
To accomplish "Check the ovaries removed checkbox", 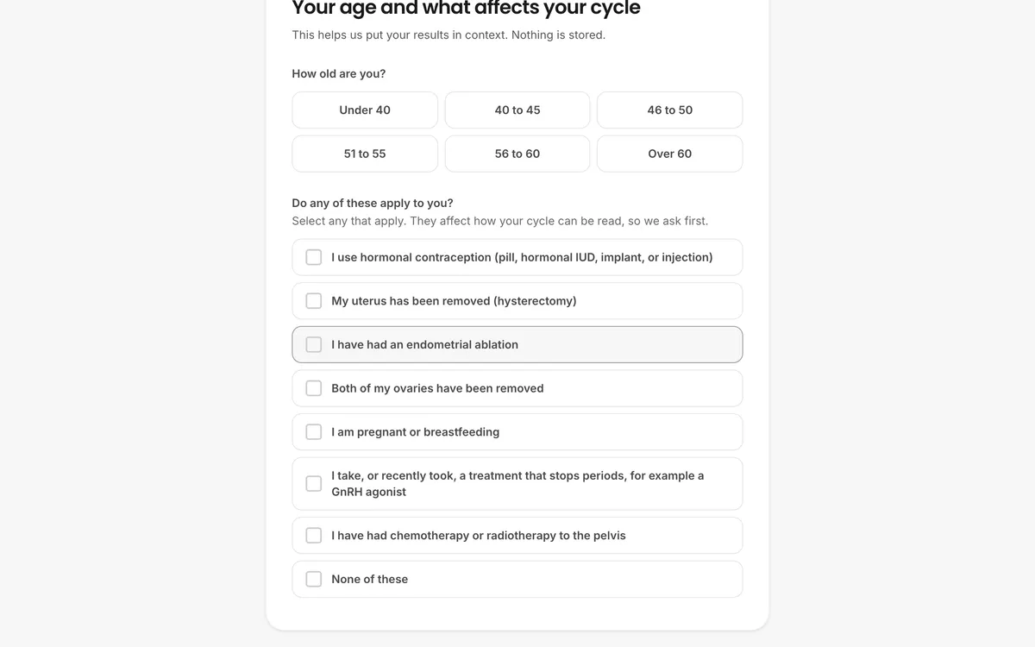I will [314, 388].
